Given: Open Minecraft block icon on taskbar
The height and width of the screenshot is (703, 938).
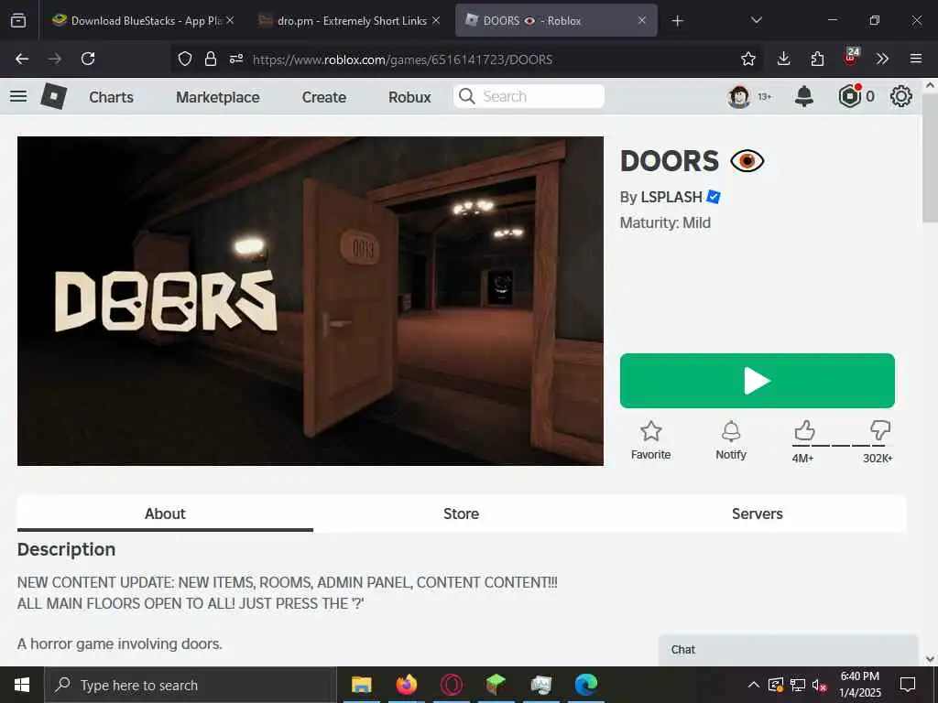Looking at the screenshot, I should 496,685.
